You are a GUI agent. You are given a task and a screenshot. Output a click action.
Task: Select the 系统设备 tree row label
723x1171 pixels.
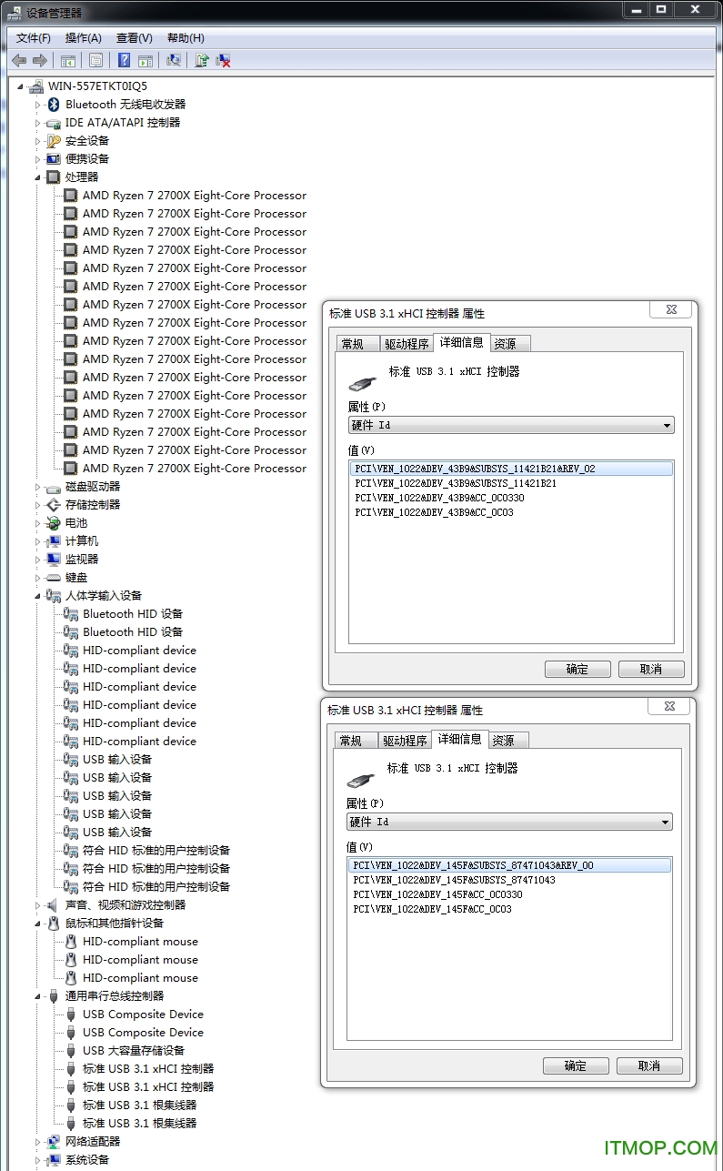coord(87,1160)
